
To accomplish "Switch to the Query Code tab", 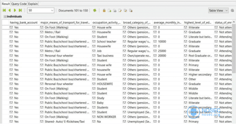I will point(19,4).
